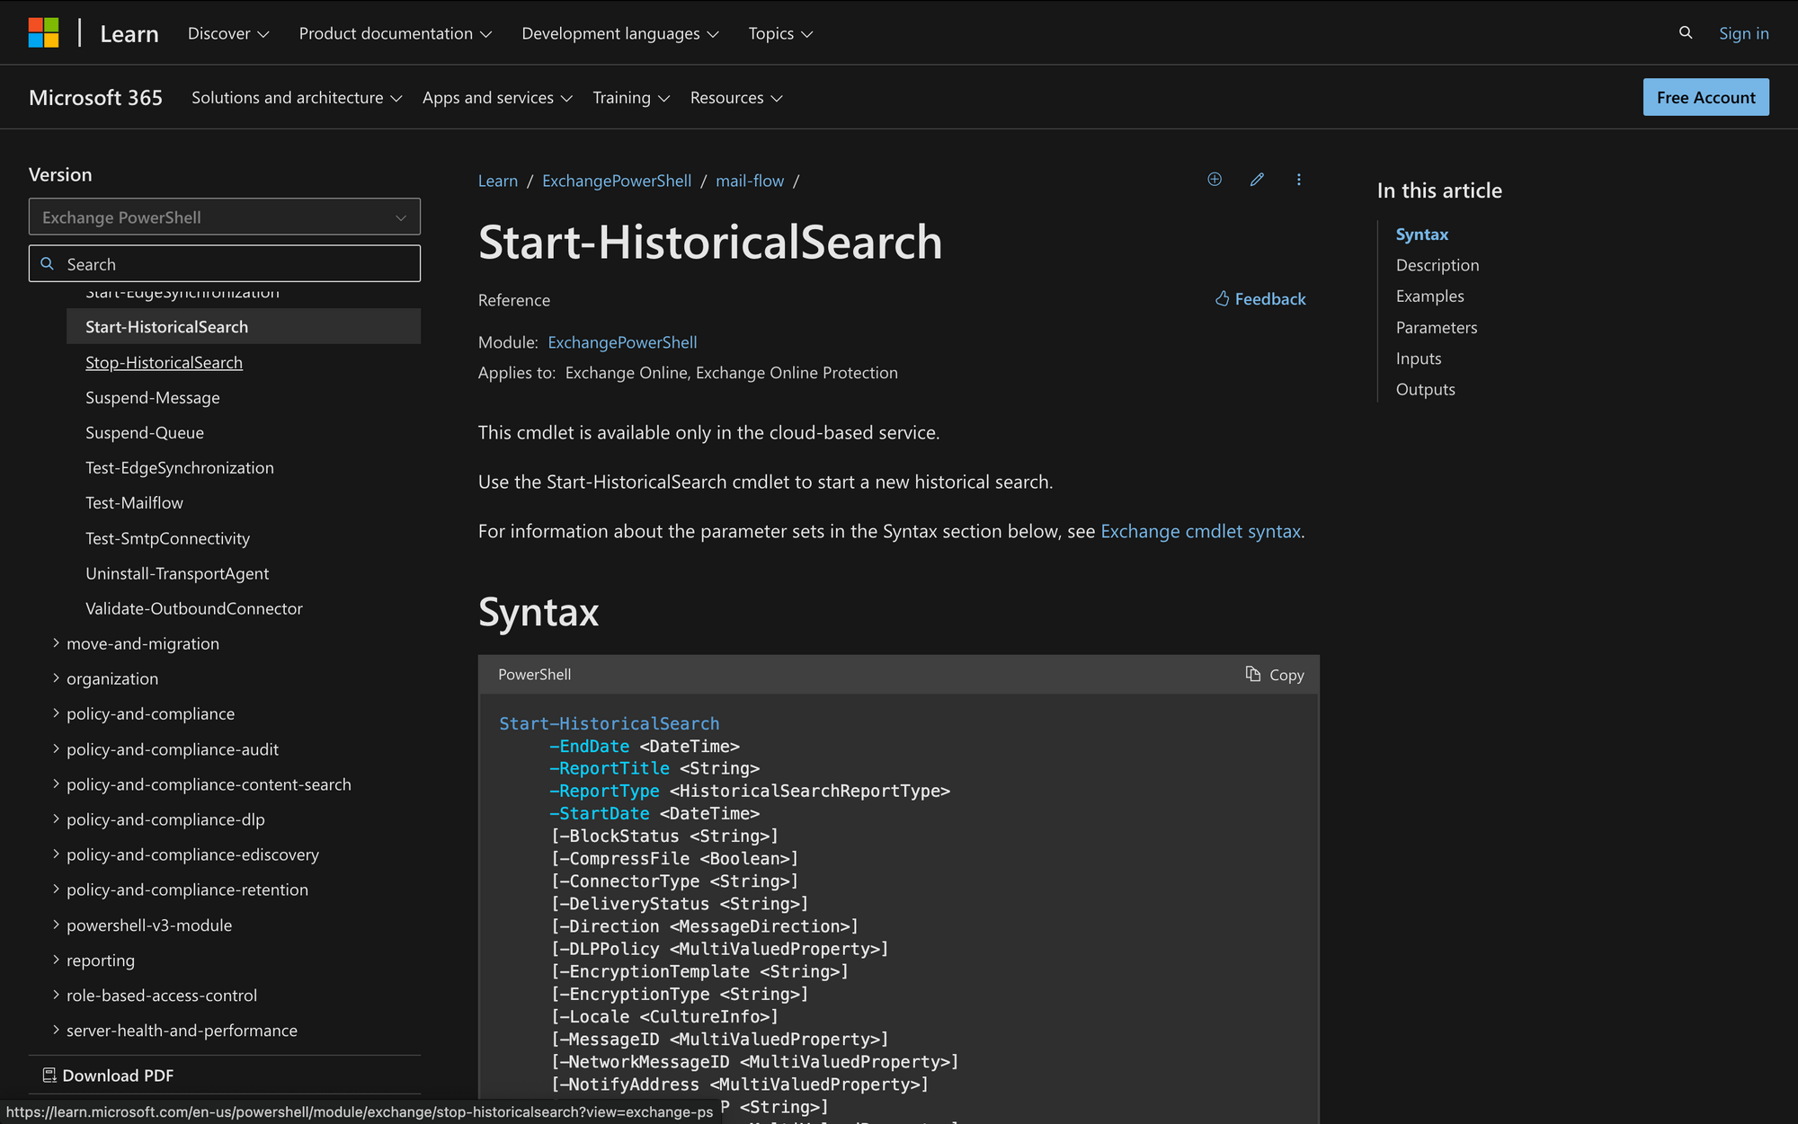
Task: Click -StartDate parameter in code
Action: coord(600,813)
